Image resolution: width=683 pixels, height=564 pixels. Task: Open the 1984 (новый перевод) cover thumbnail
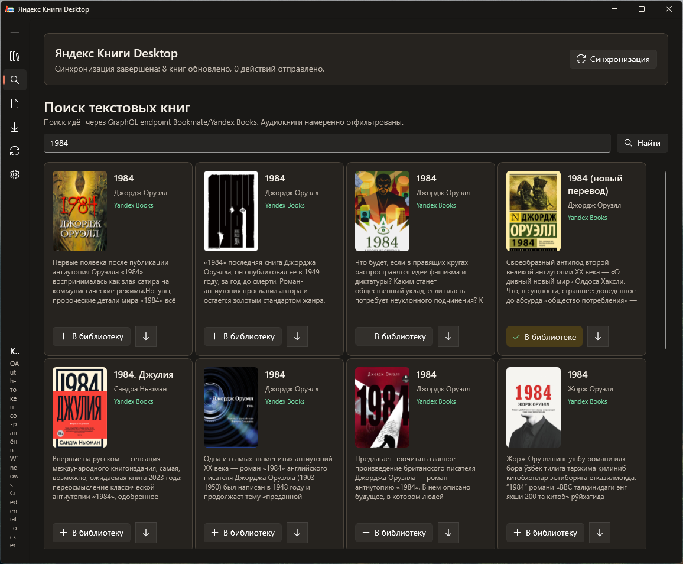point(533,211)
